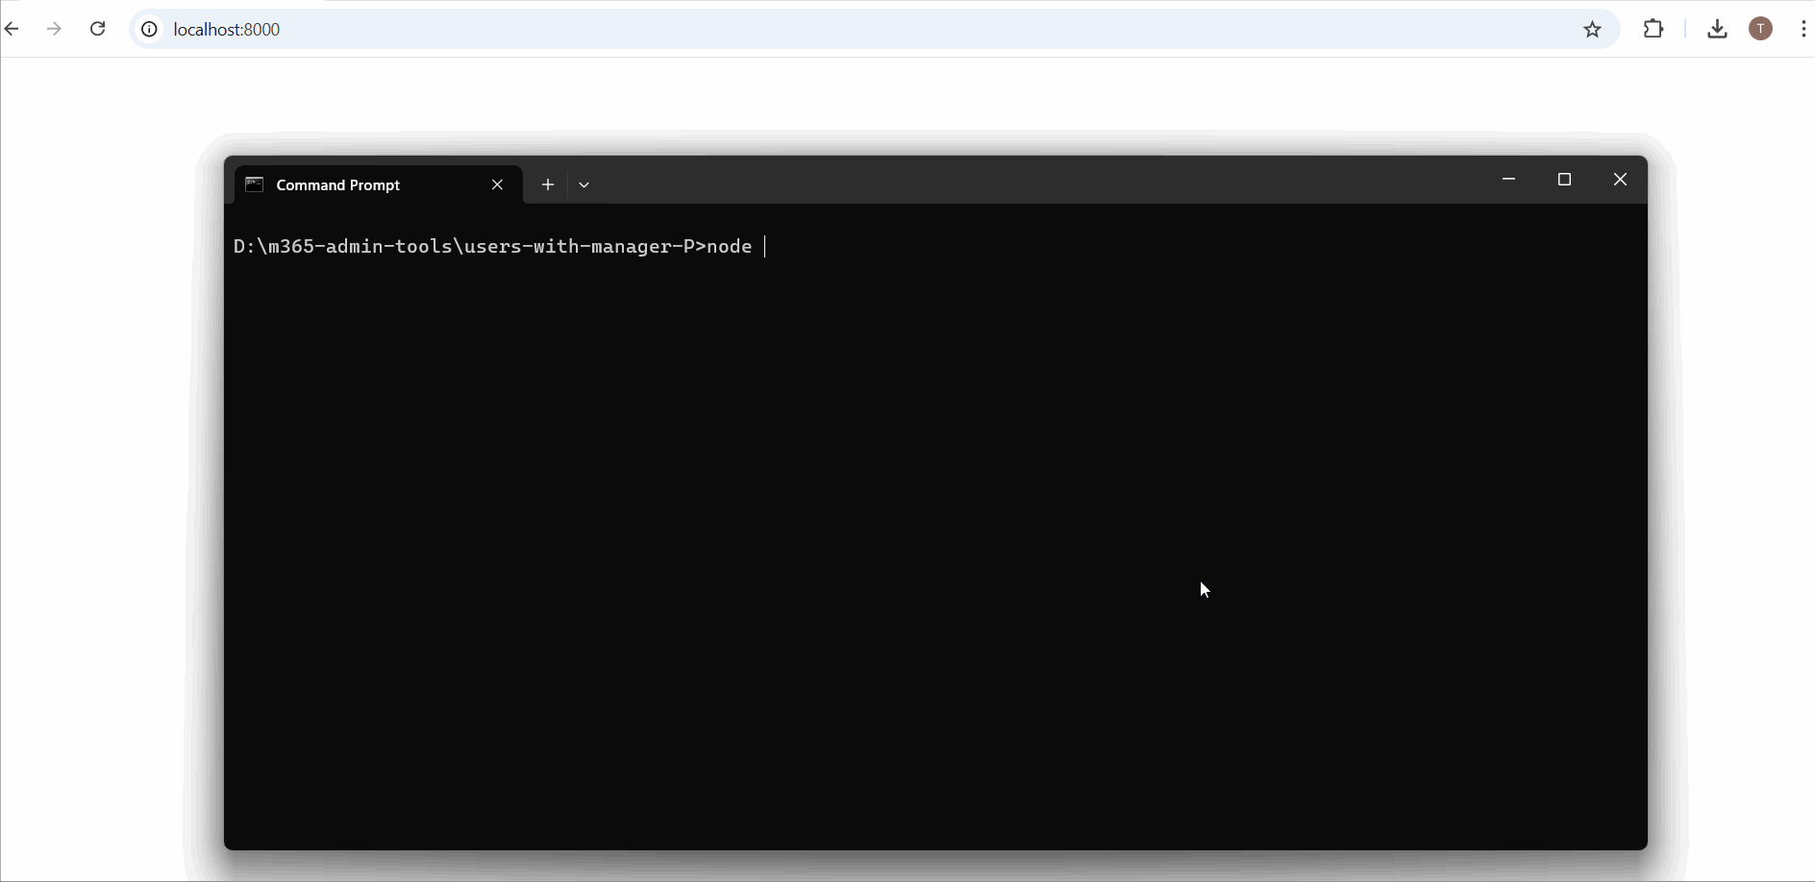The width and height of the screenshot is (1815, 882).
Task: Expand the terminal profiles dropdown arrow
Action: click(584, 184)
